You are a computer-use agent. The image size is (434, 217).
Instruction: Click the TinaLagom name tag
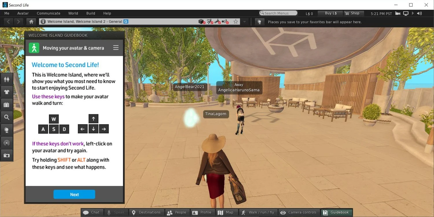[x=216, y=114]
